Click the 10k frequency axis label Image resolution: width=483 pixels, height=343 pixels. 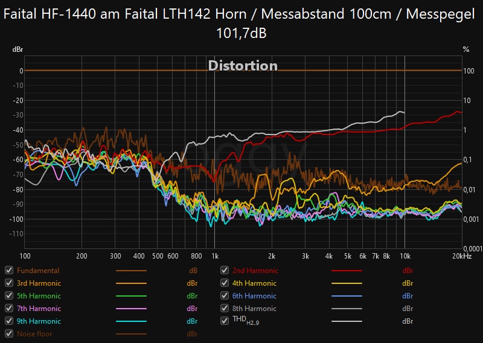point(405,256)
